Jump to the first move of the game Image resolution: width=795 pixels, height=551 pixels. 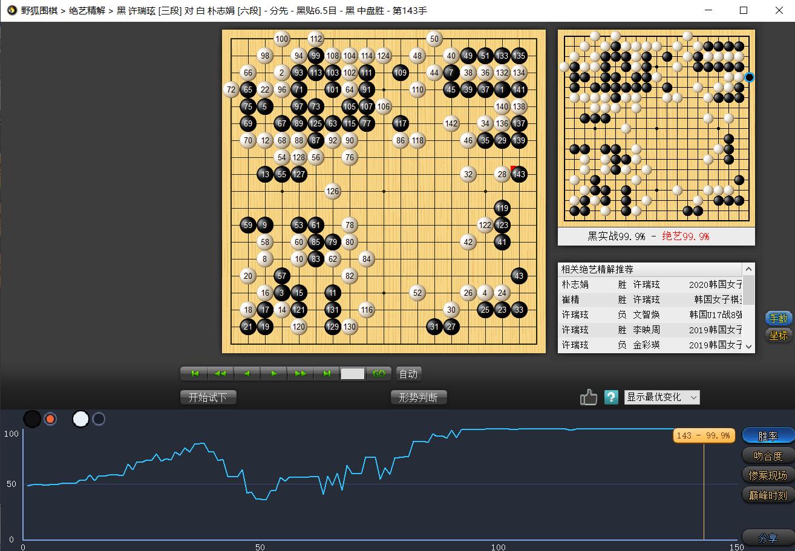pyautogui.click(x=195, y=374)
